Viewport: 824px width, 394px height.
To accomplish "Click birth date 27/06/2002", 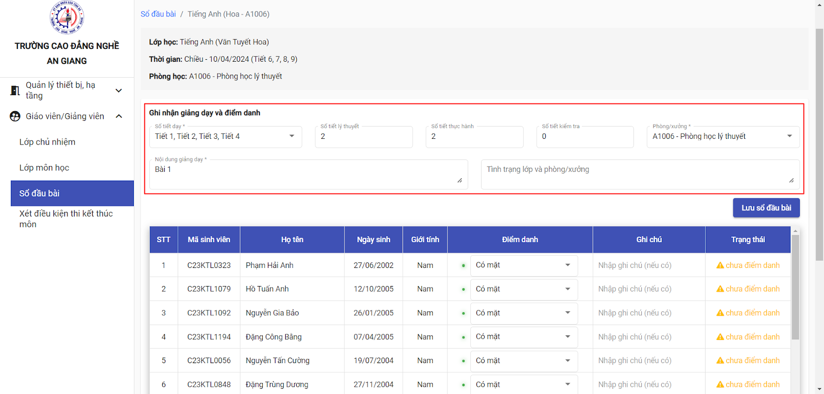I will tap(373, 265).
